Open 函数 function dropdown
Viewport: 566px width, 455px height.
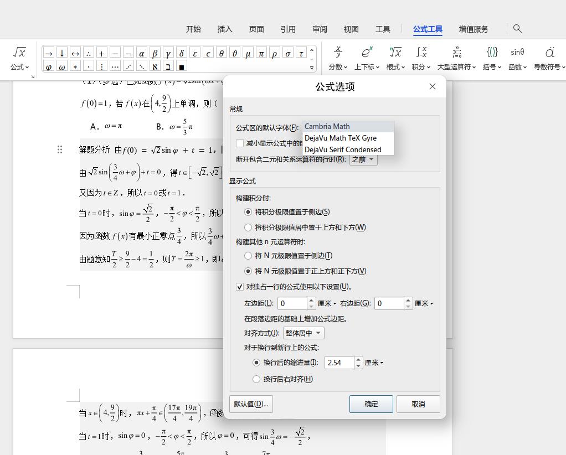tap(518, 59)
